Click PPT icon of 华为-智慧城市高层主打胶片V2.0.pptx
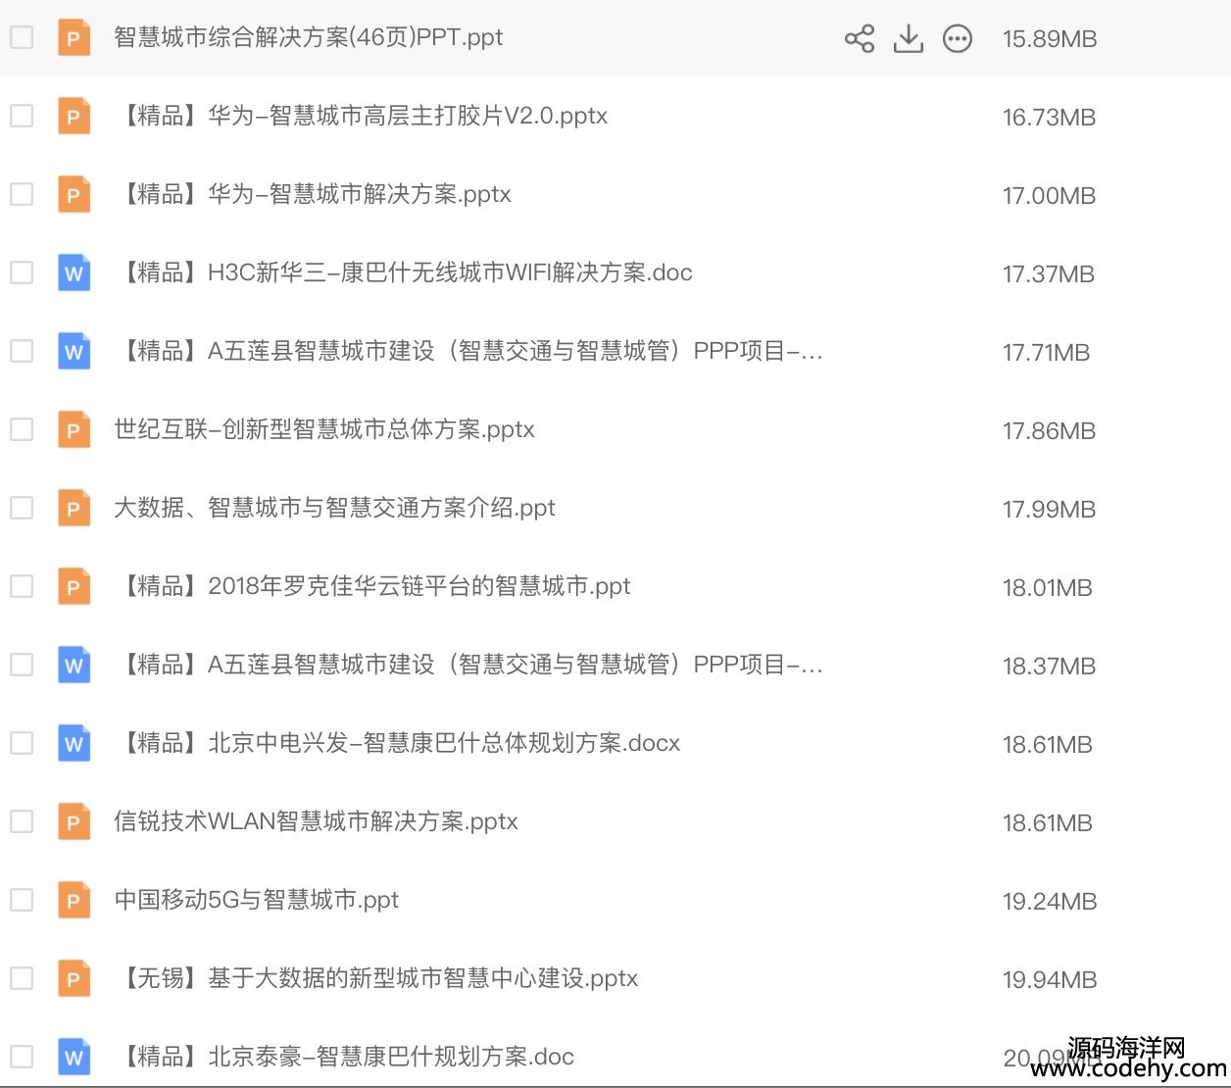This screenshot has width=1231, height=1088. 74,117
